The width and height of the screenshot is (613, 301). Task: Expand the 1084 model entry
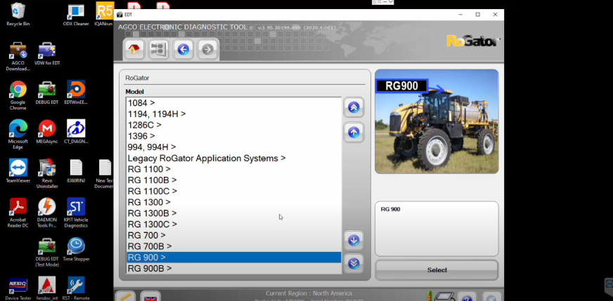[x=141, y=103]
